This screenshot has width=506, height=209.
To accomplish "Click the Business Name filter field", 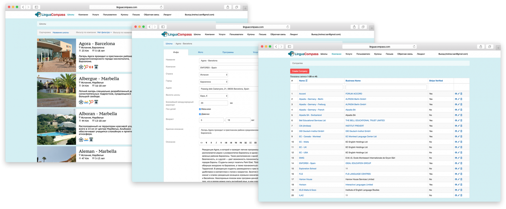I will [386, 87].
